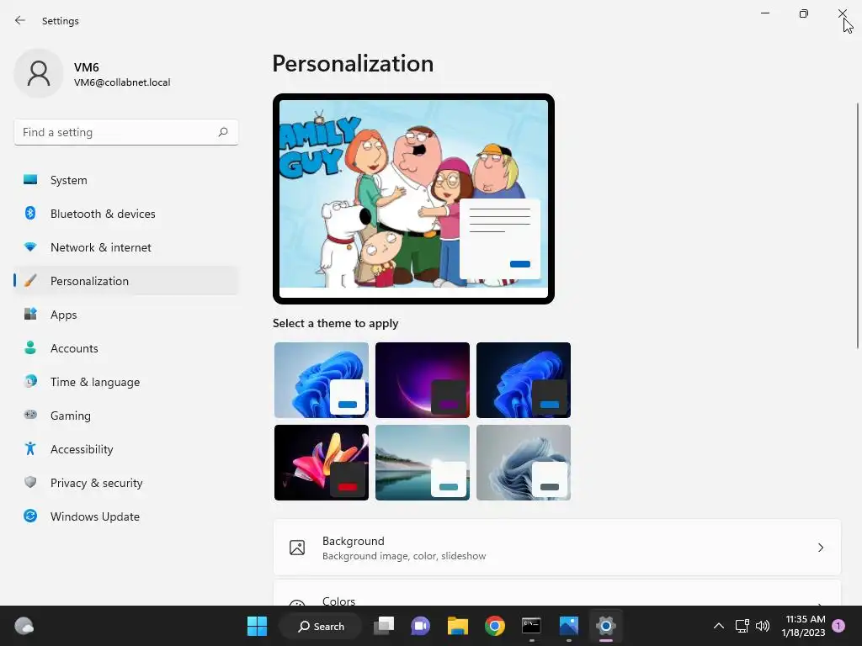This screenshot has width=862, height=646.
Task: Apply the Windows dark blue bloom theme
Action: pos(524,379)
